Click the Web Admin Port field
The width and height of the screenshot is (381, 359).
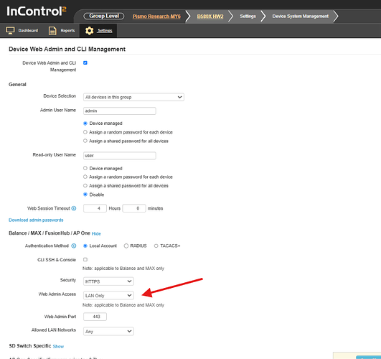coord(95,317)
